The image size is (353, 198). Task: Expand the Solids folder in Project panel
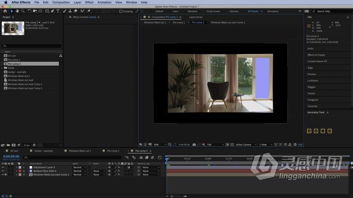(2, 68)
